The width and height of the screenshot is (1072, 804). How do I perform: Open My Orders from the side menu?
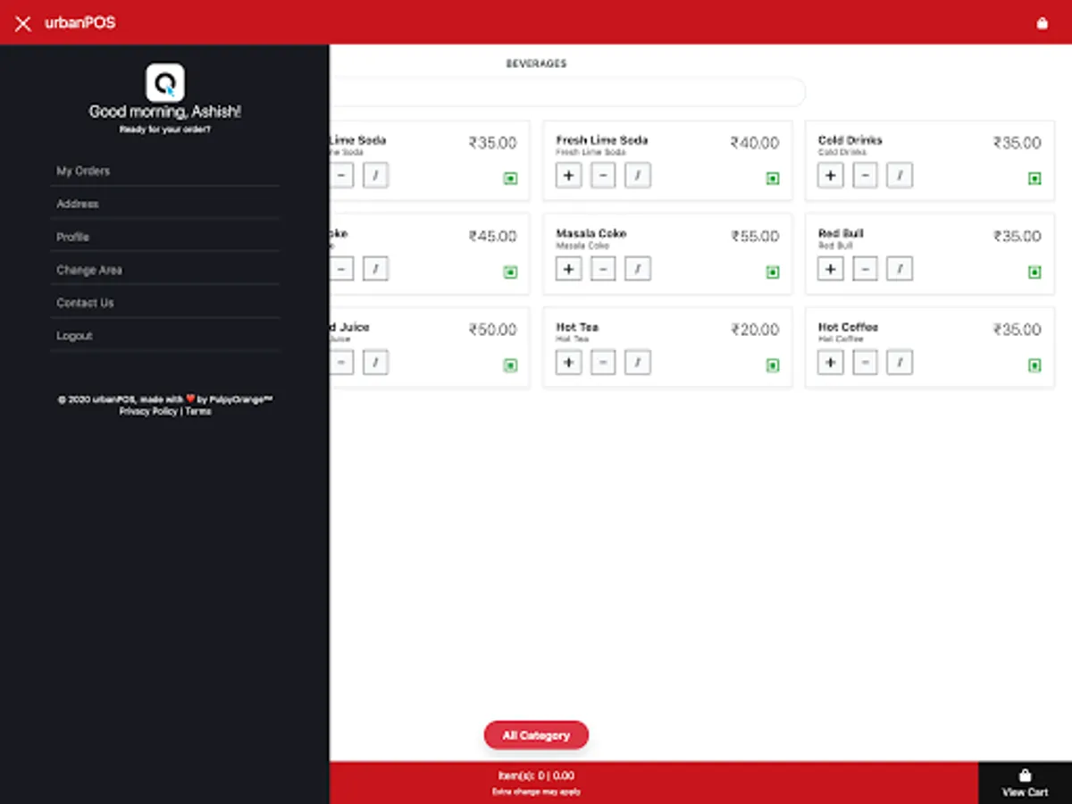165,171
